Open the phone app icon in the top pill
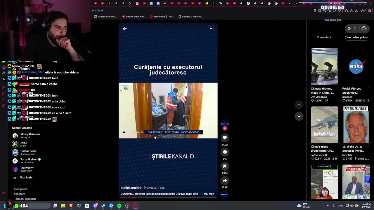374x210 pixels. tap(355, 29)
